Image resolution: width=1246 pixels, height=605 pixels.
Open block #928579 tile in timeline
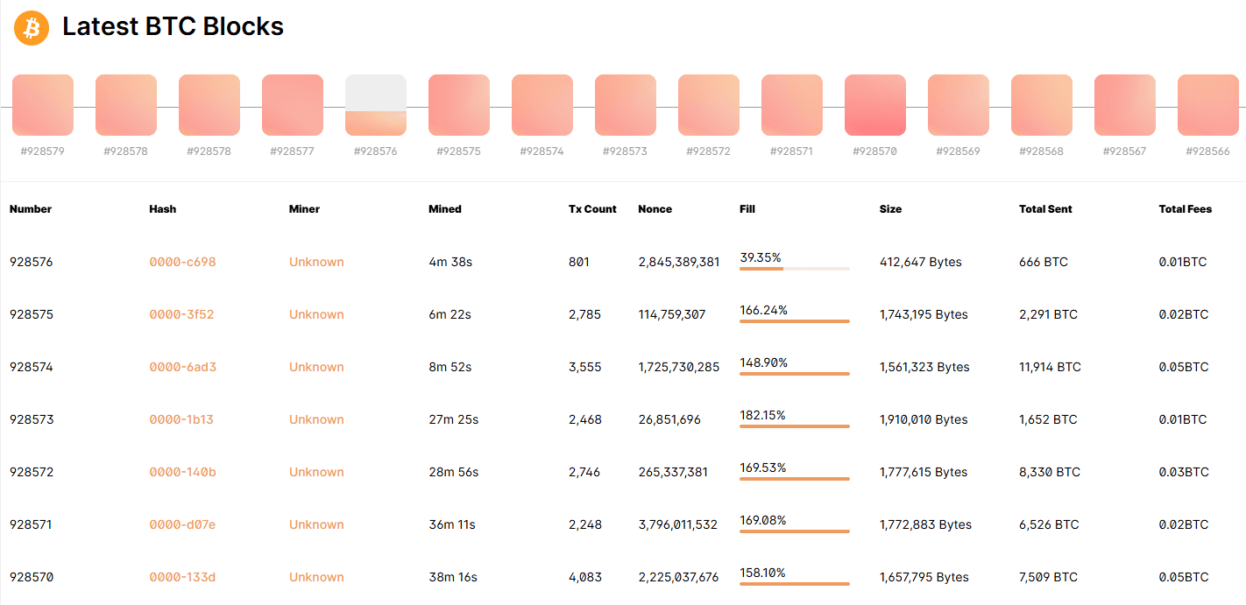(x=42, y=105)
